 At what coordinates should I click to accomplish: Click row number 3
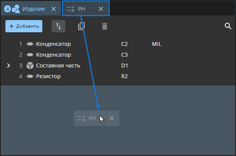[x=21, y=65]
